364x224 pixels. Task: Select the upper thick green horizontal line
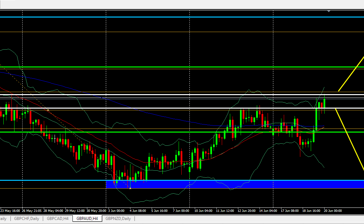click(169, 67)
